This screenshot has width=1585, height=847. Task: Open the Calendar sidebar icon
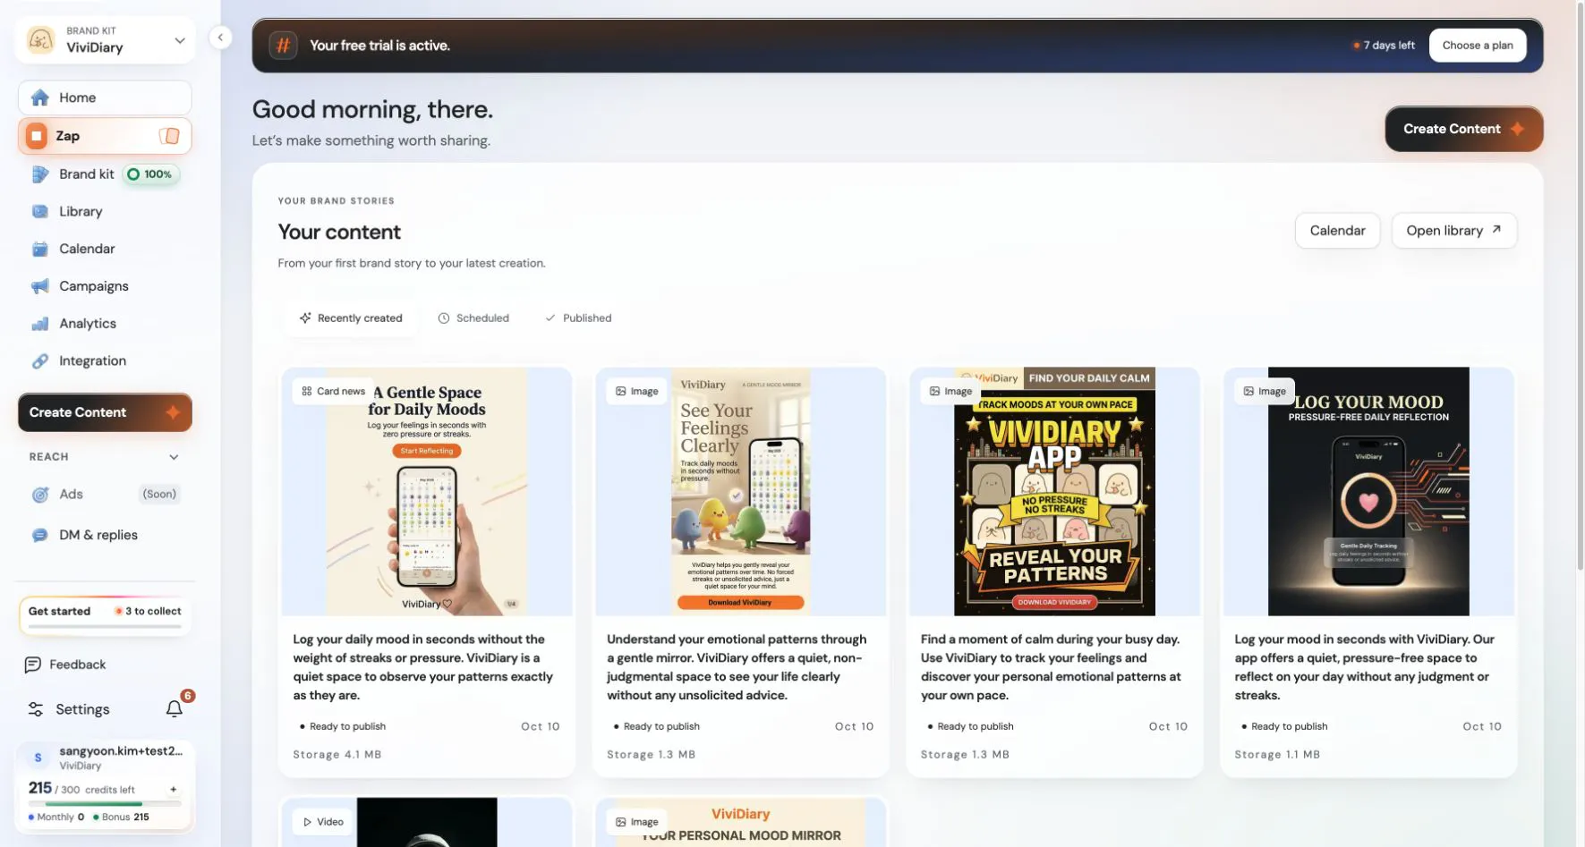point(40,249)
